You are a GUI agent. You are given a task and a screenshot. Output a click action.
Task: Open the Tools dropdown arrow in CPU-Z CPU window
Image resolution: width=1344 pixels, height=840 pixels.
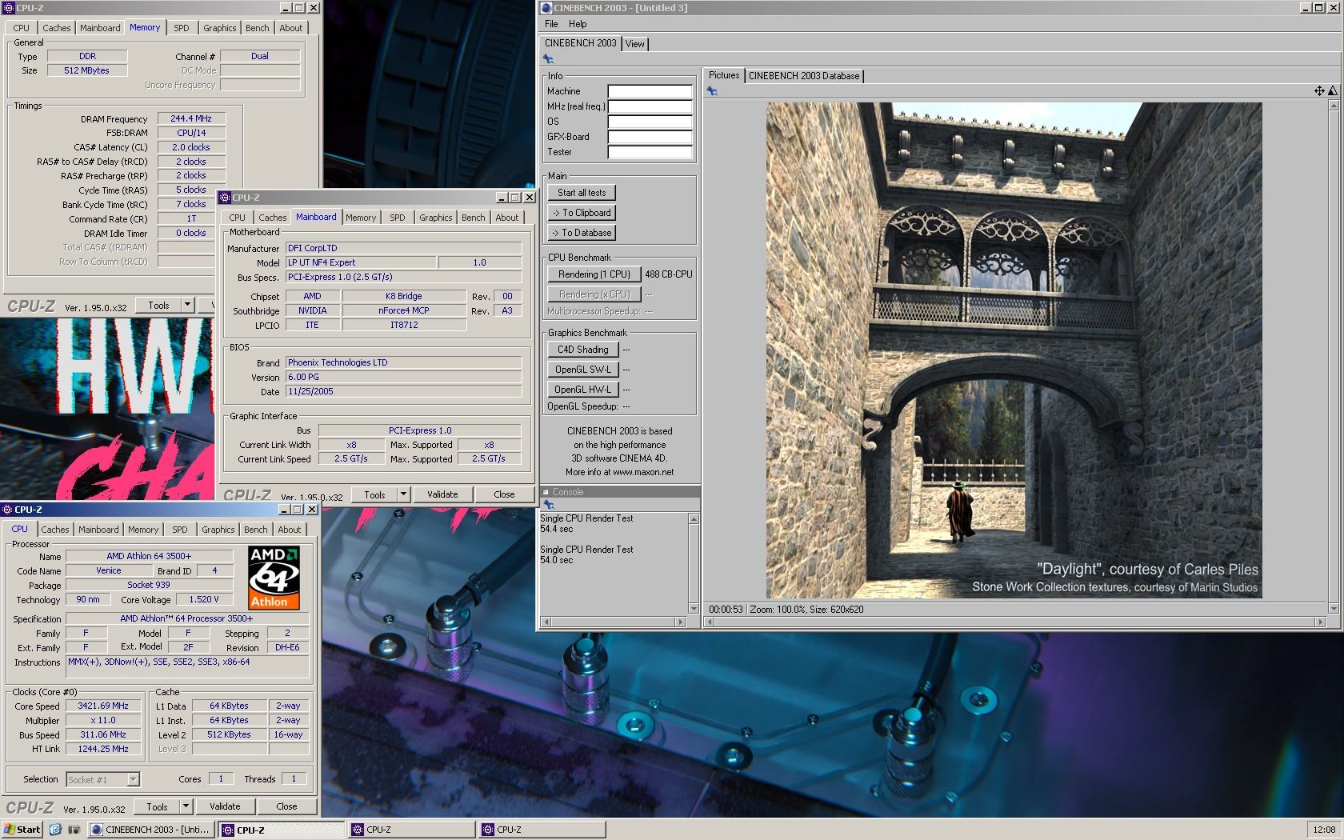[x=186, y=806]
